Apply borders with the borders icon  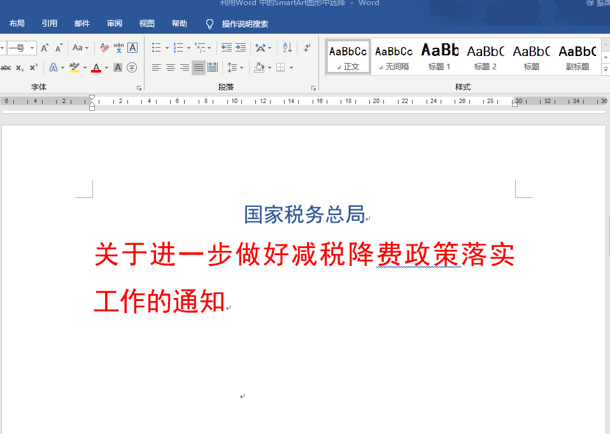coord(281,67)
